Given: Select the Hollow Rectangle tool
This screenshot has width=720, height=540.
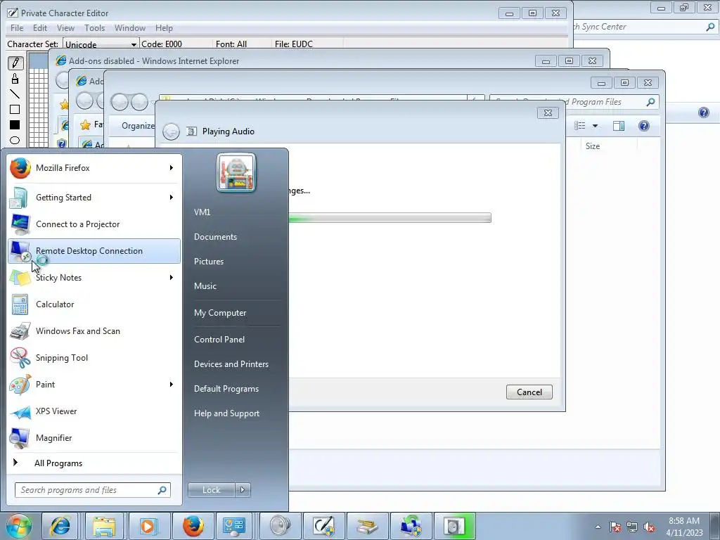Looking at the screenshot, I should click(15, 109).
